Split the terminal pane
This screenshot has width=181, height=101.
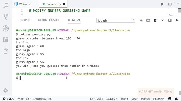(x=148, y=20)
